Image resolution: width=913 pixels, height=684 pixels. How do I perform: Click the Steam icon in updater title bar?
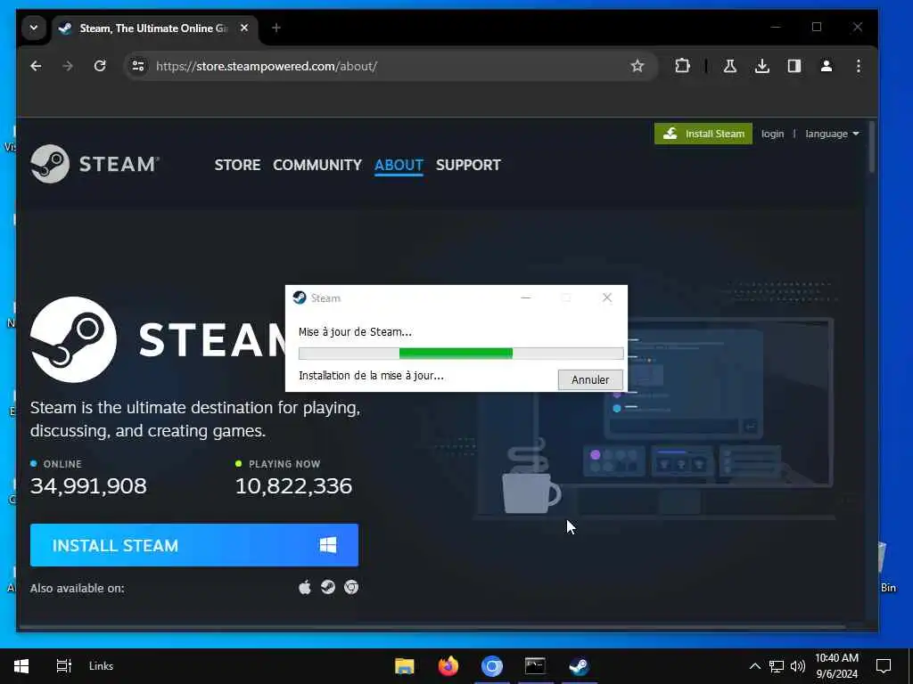300,297
